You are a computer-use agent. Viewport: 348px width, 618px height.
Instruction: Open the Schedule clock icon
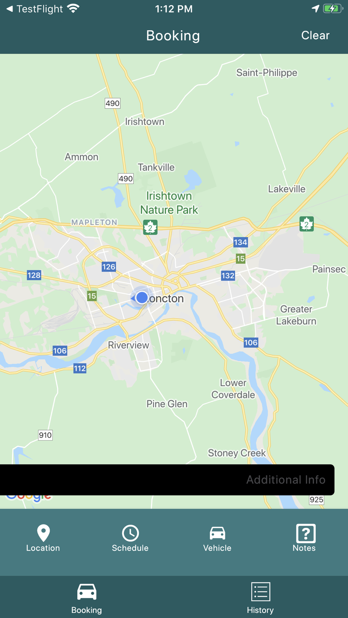pos(130,533)
